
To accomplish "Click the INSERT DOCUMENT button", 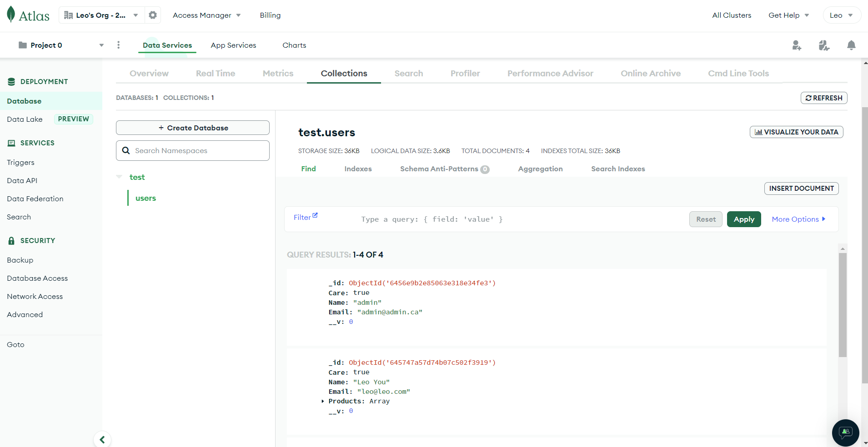I will coord(801,188).
